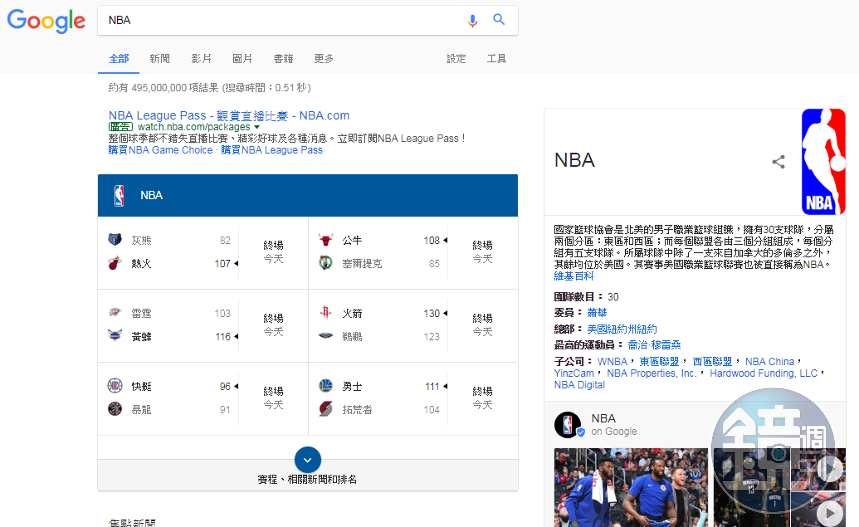The width and height of the screenshot is (859, 527).
Task: Open the 設定 menu
Action: pyautogui.click(x=456, y=59)
